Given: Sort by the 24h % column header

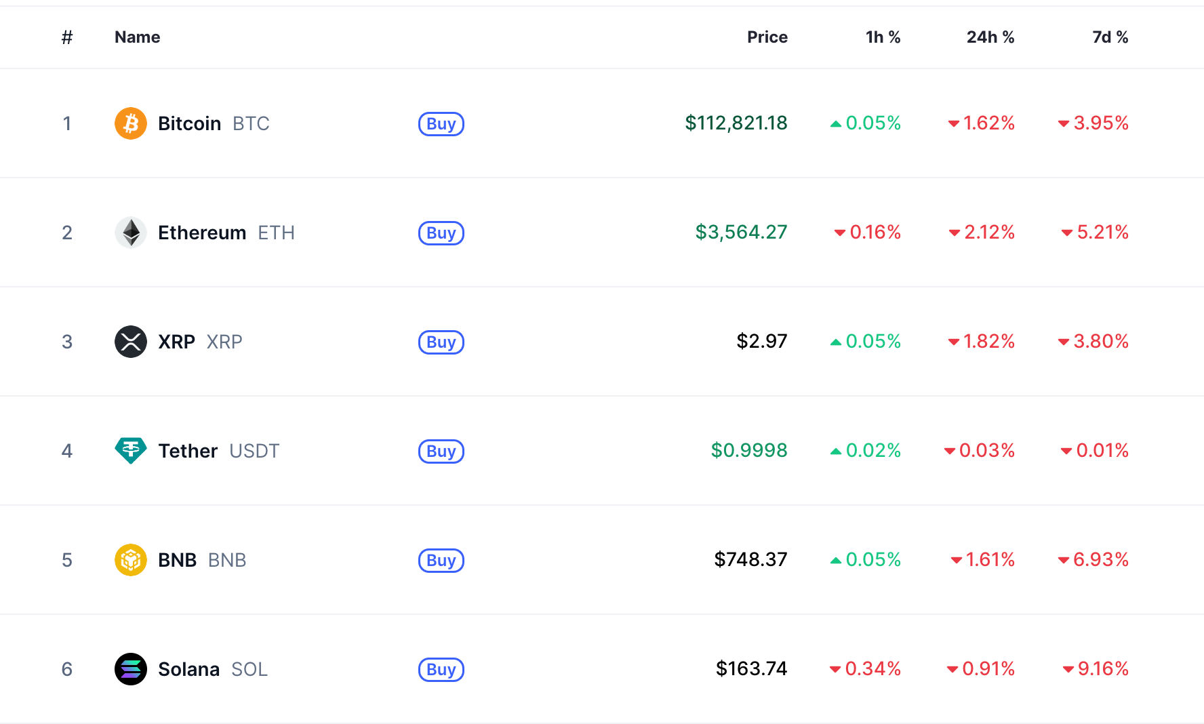Looking at the screenshot, I should click(990, 37).
